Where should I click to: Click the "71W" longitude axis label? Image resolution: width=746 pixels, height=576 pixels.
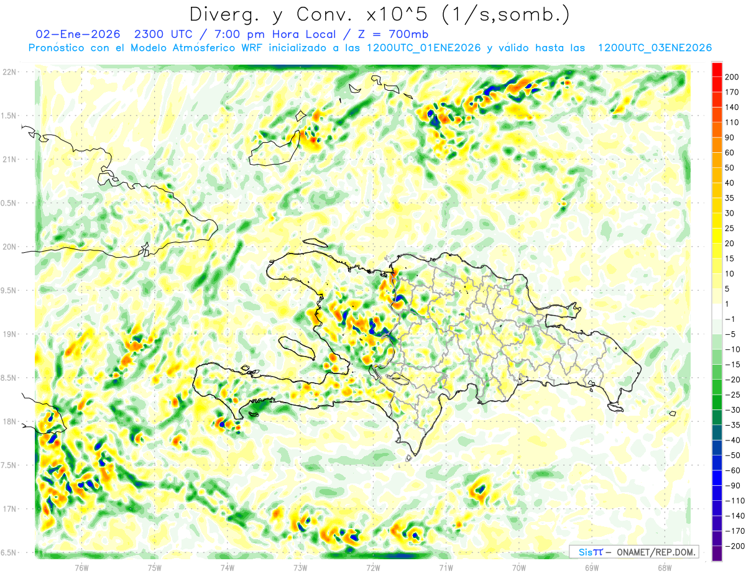446,568
